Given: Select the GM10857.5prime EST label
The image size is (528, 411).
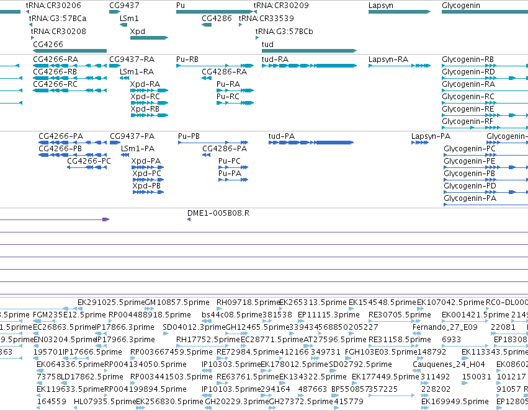Looking at the screenshot, I should [177, 303].
